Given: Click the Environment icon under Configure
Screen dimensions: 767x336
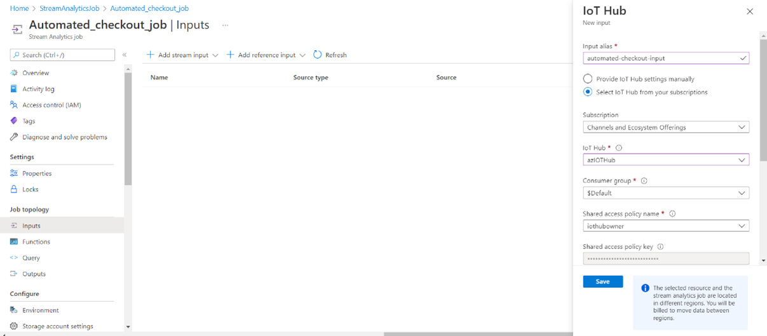Looking at the screenshot, I should pyautogui.click(x=14, y=310).
